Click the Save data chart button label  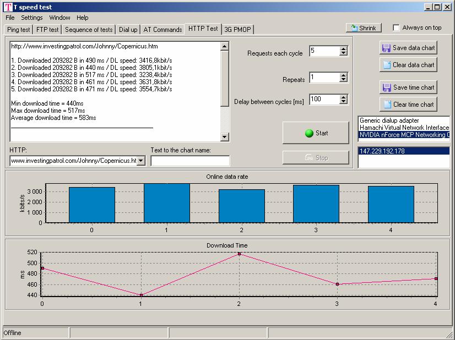point(414,48)
